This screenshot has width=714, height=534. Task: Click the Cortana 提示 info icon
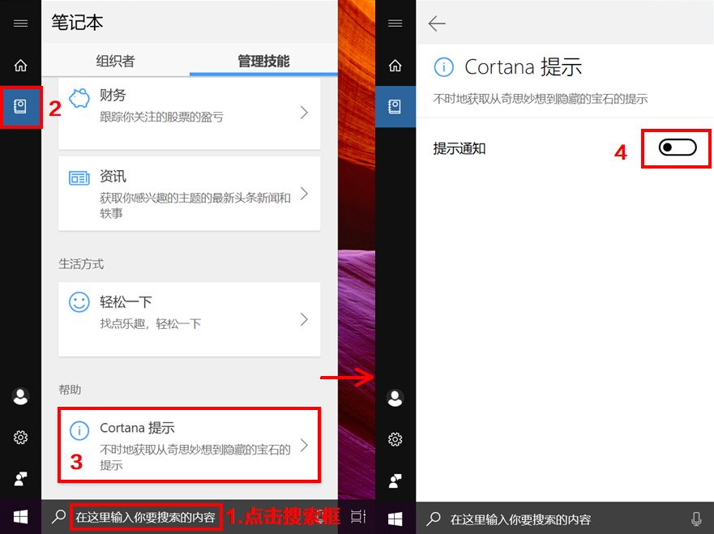(x=79, y=428)
